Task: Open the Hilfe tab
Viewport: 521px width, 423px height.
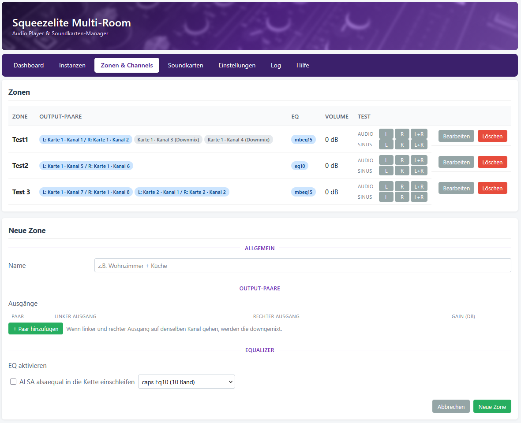Action: 303,65
